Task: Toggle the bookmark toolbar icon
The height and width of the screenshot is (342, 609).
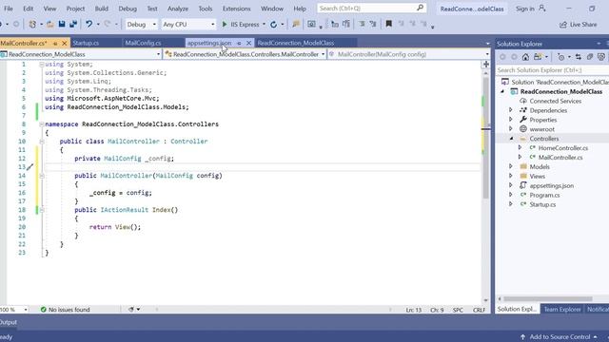Action: click(x=388, y=24)
